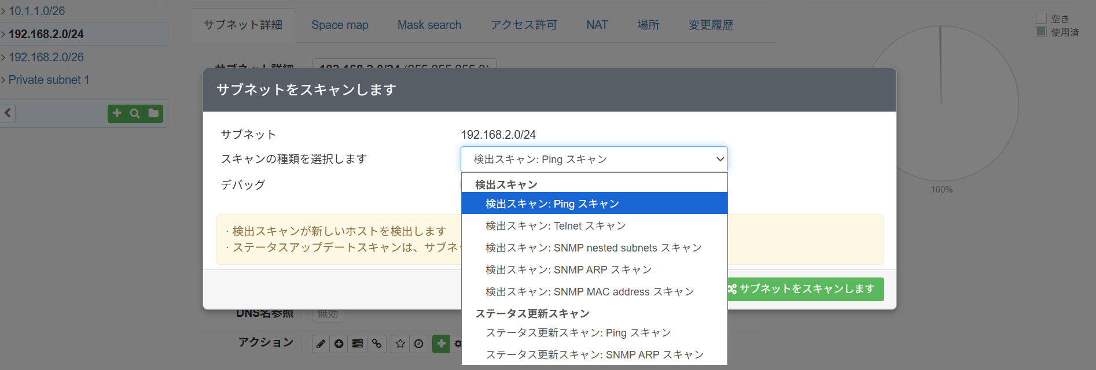This screenshot has width=1096, height=370.
Task: Select ステータス更新スキャン: SNMP ARP スキャン
Action: (x=594, y=354)
